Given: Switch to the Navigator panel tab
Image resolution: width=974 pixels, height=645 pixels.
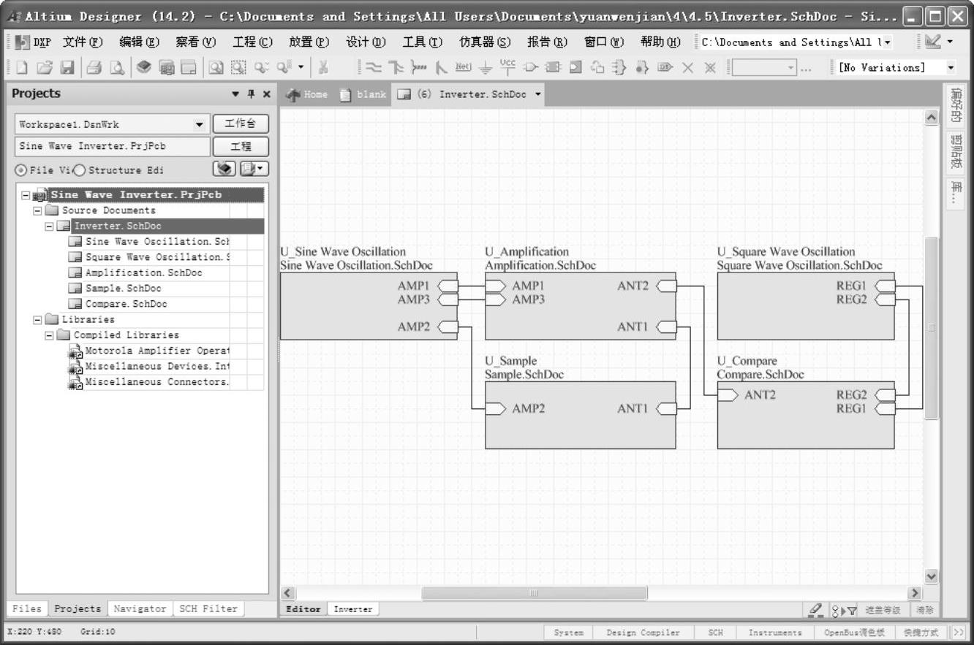Looking at the screenshot, I should tap(140, 608).
